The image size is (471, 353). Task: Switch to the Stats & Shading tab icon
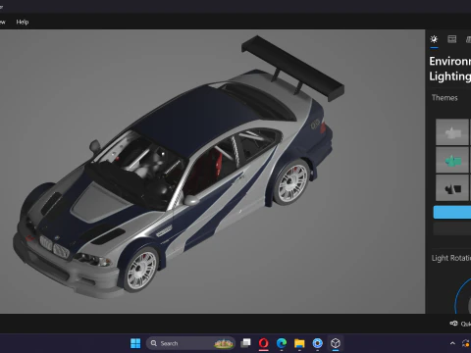pos(452,39)
